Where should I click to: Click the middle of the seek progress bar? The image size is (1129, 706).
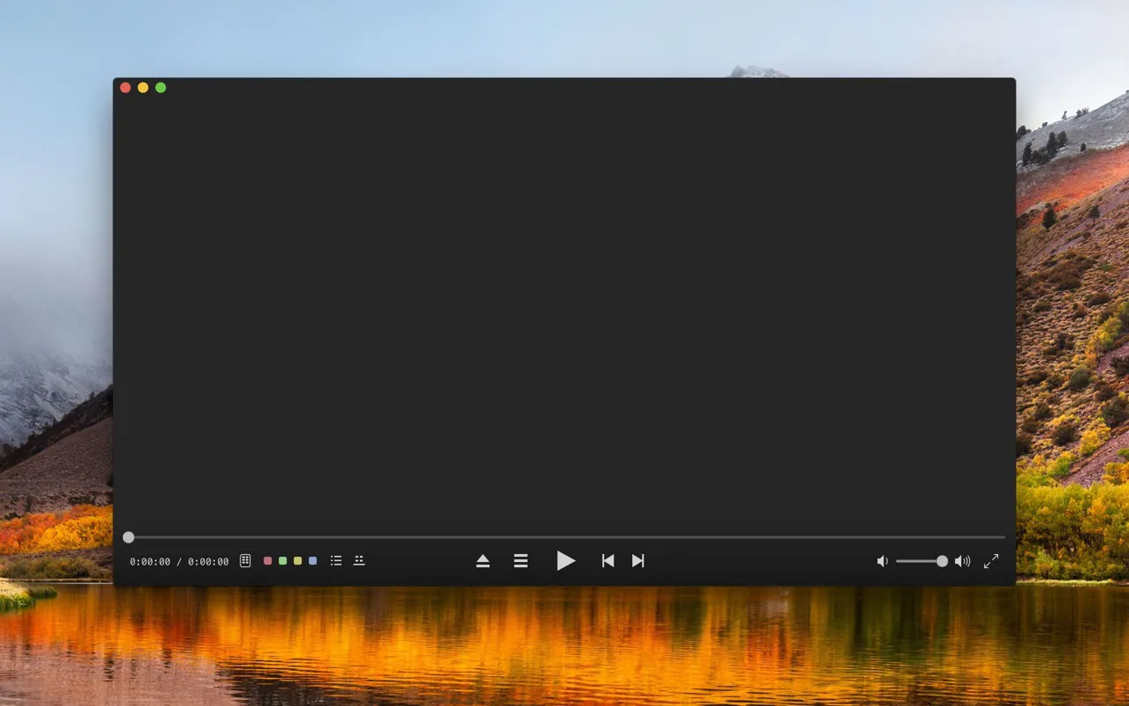click(x=566, y=537)
